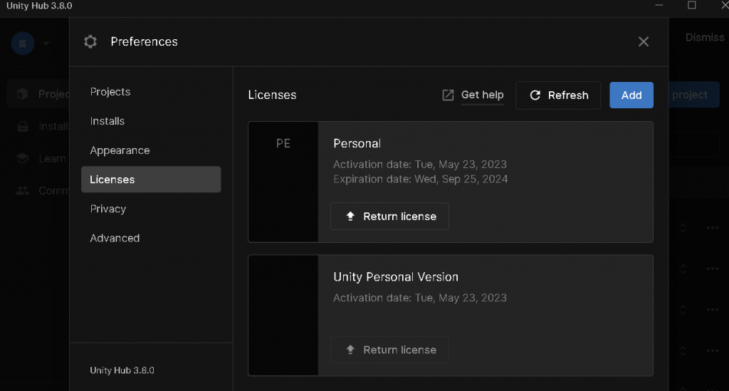Dismiss the notification in the top-right
This screenshot has height=391, width=729.
pos(704,37)
